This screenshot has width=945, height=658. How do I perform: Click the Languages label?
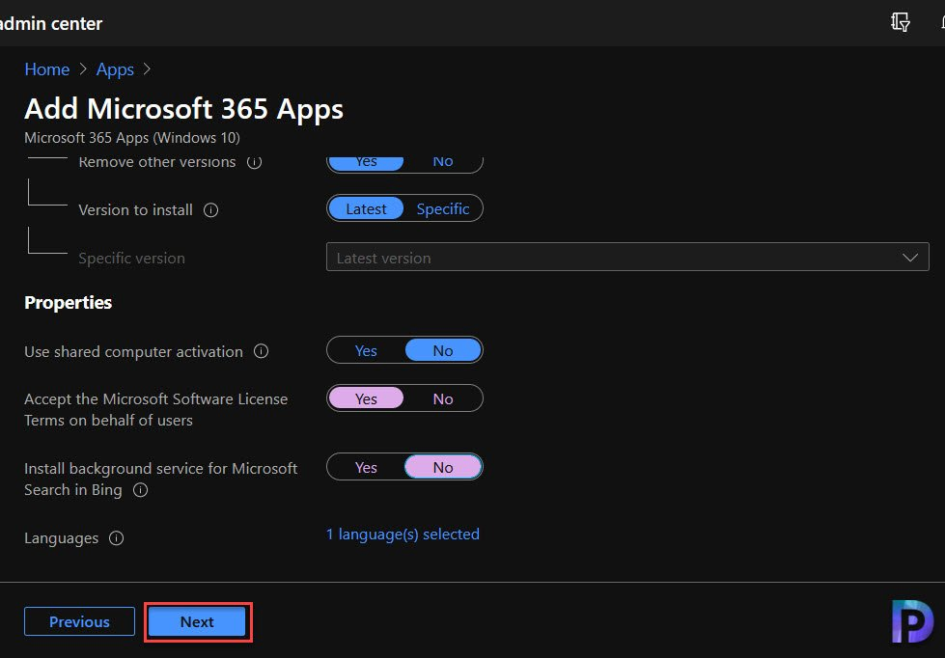click(61, 538)
